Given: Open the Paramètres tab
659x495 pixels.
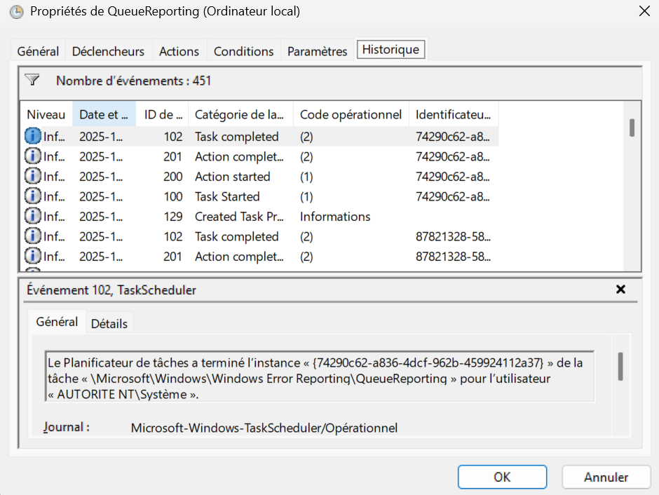Looking at the screenshot, I should point(317,51).
